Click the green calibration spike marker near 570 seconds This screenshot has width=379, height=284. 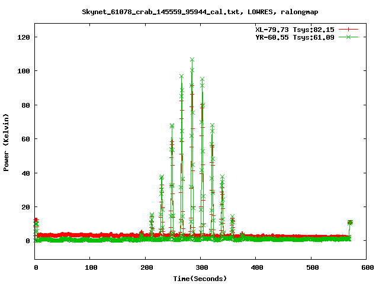coord(350,222)
